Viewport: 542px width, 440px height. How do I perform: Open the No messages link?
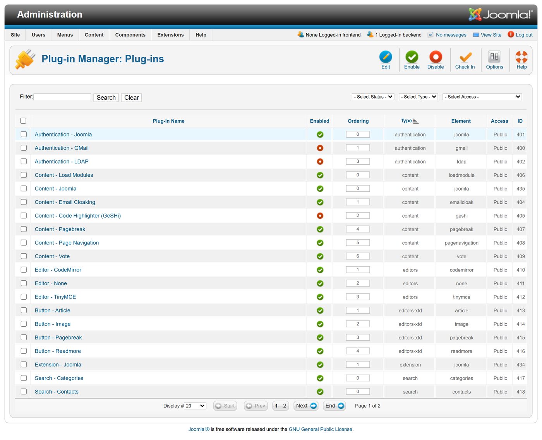(451, 35)
